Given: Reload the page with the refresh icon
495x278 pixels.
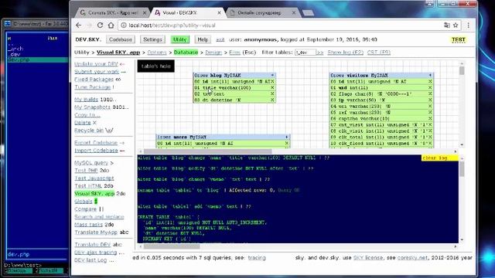Looking at the screenshot, I should [x=100, y=25].
